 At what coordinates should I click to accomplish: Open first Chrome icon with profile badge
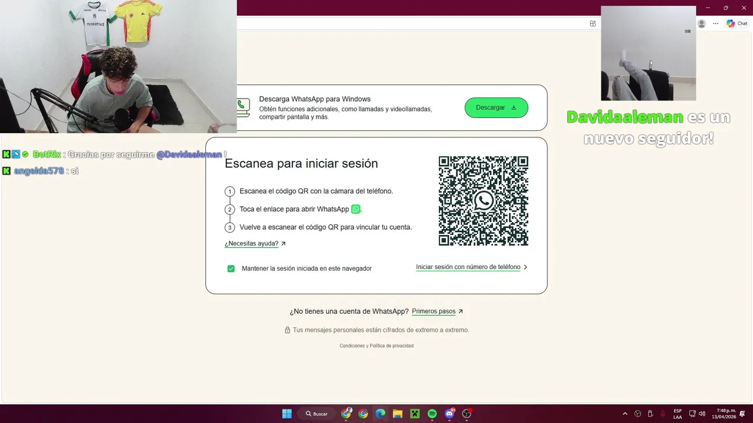(346, 414)
